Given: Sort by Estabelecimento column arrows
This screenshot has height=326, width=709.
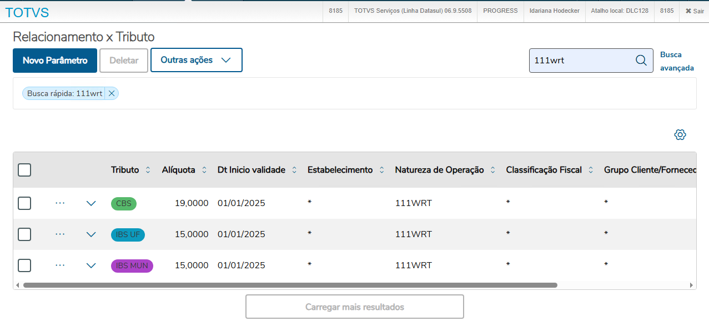Looking at the screenshot, I should point(382,170).
